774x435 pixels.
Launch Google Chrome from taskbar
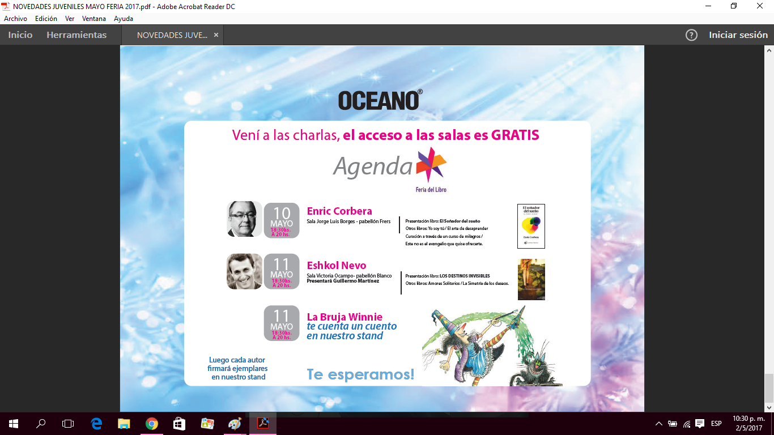click(x=151, y=424)
